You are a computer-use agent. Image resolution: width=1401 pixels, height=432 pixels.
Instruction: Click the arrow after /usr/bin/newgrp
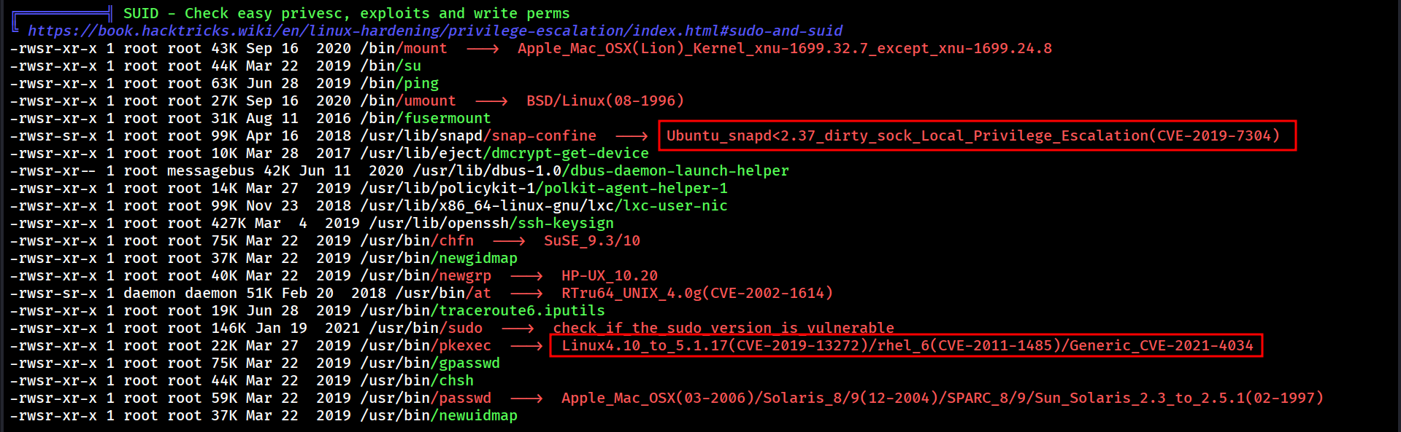click(x=526, y=275)
